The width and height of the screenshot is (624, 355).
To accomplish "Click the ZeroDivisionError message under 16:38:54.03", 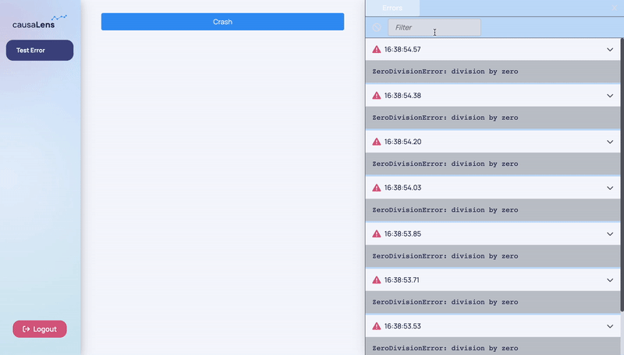I will coord(445,209).
